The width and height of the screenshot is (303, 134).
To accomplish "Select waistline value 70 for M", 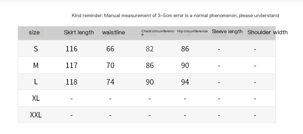I will click(x=110, y=65).
